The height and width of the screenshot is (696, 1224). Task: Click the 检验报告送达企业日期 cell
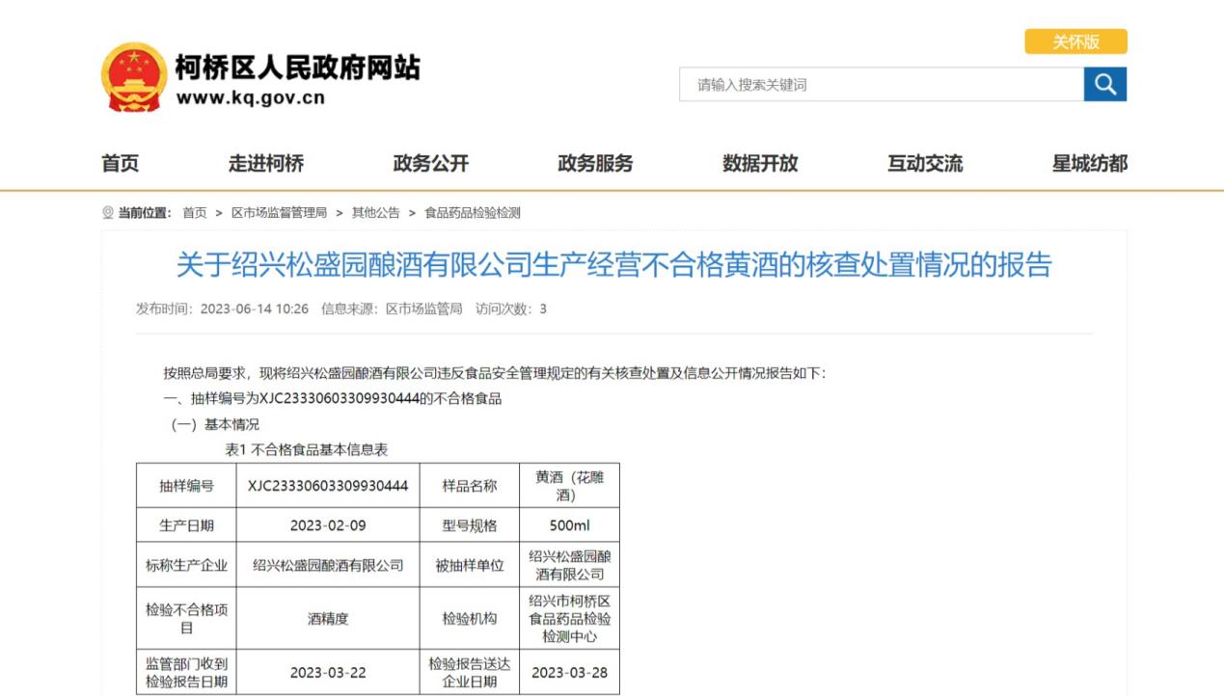(470, 673)
